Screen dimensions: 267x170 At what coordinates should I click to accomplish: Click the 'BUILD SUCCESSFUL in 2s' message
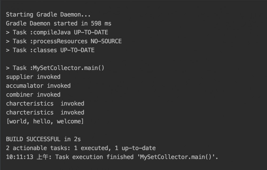(x=43, y=139)
